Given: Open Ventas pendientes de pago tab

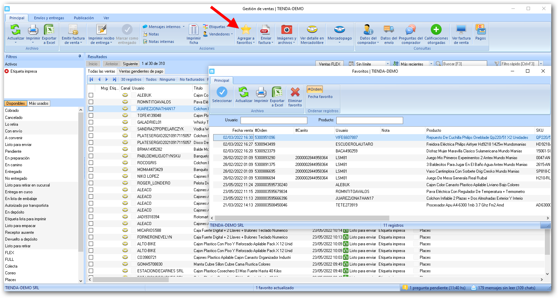Looking at the screenshot, I should click(x=141, y=71).
